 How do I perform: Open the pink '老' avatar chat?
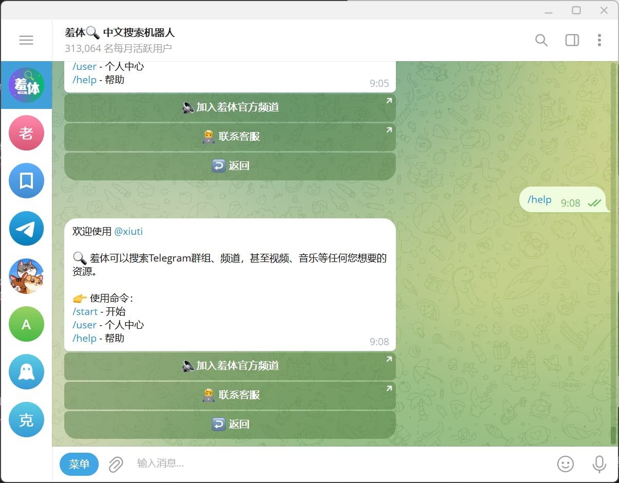pyautogui.click(x=26, y=133)
